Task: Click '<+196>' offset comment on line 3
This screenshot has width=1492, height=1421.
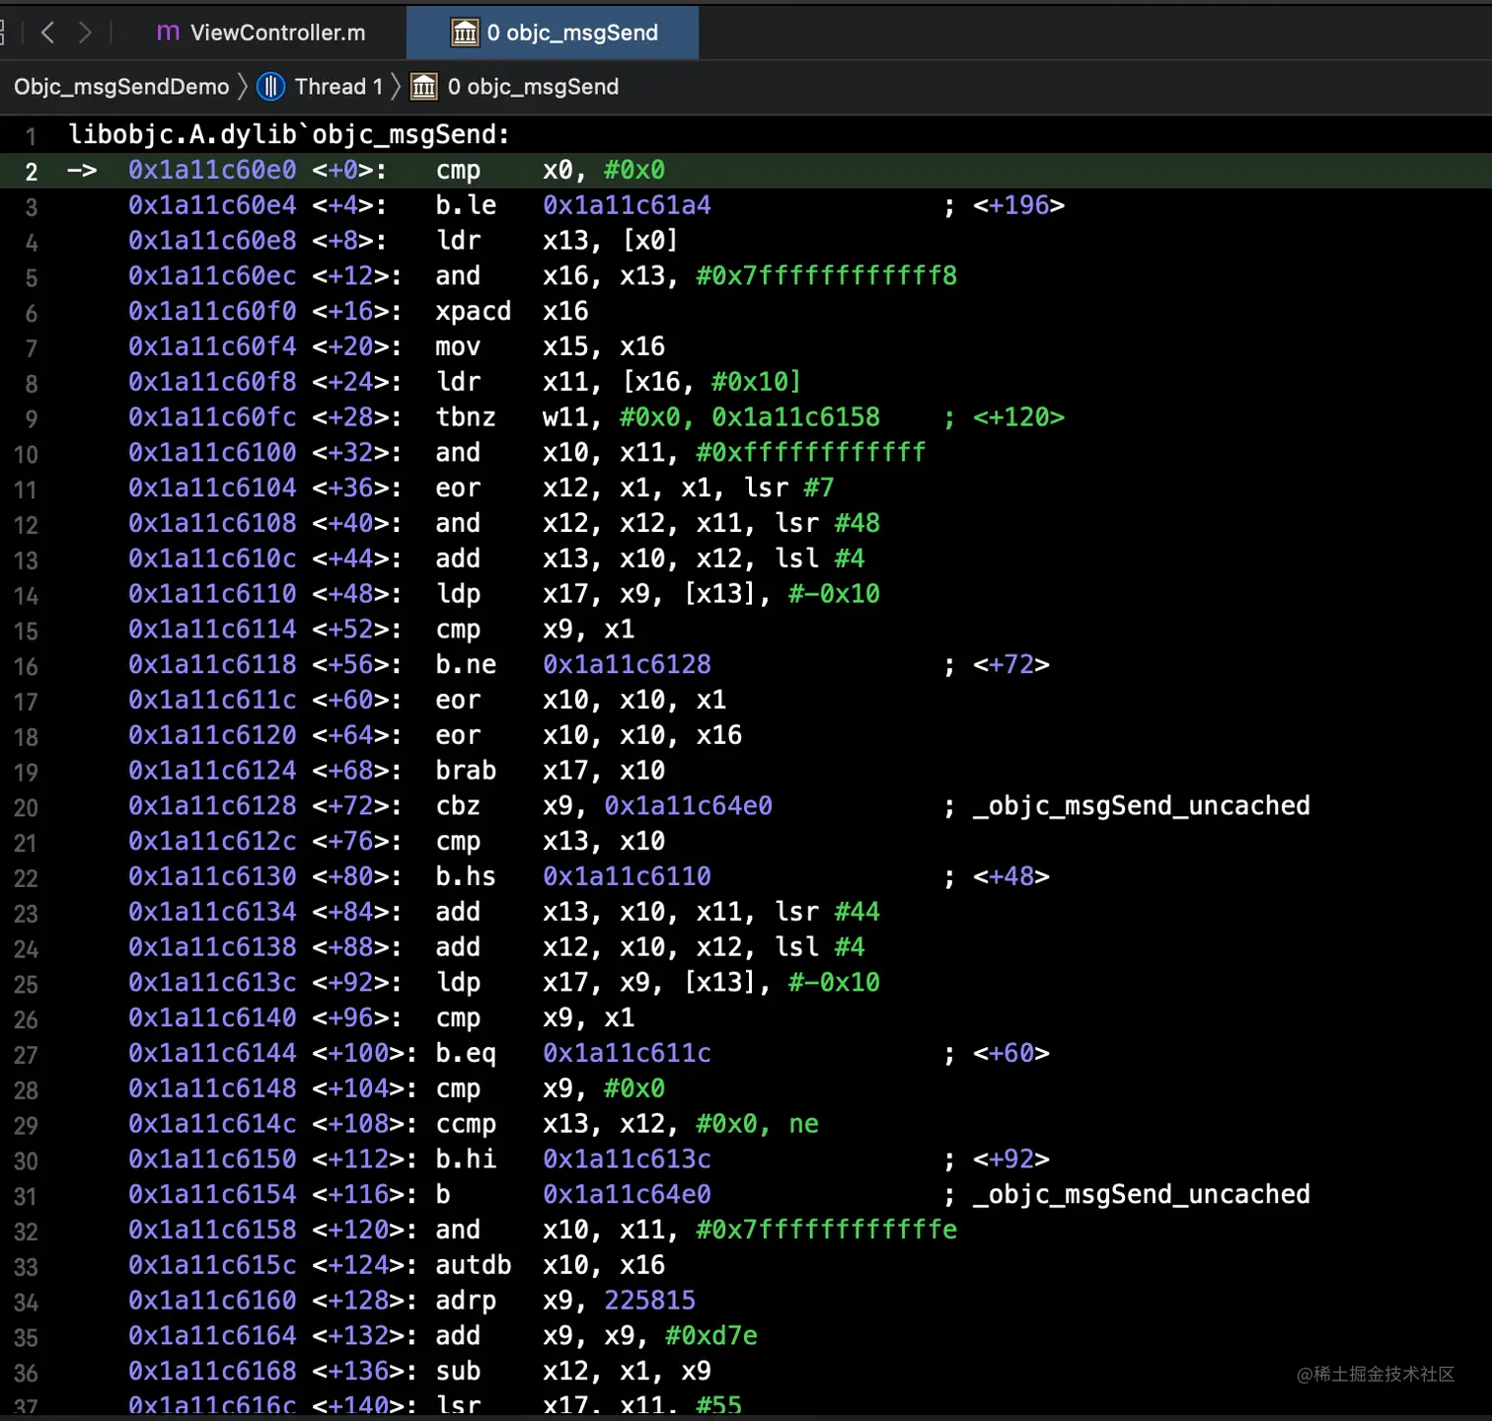Action: pyautogui.click(x=1019, y=205)
